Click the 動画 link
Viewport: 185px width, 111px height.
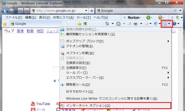(30, 31)
